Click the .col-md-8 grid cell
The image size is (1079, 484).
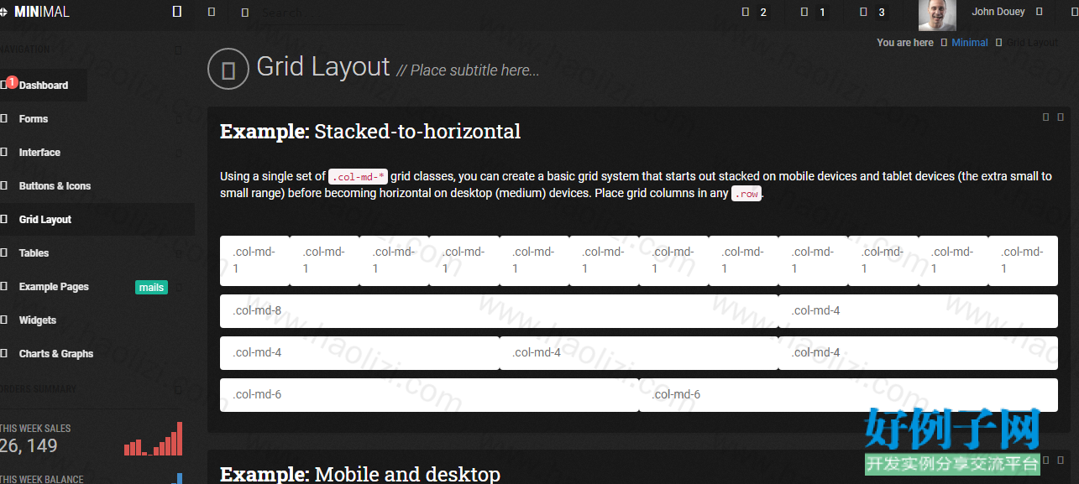(499, 311)
